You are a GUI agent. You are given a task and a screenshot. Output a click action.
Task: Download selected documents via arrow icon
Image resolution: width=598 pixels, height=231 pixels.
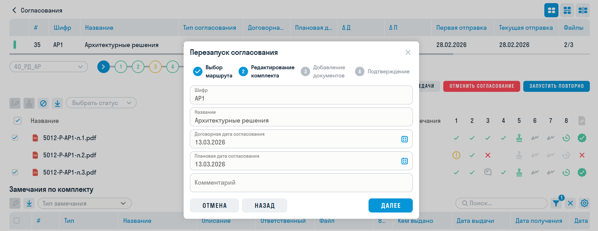pyautogui.click(x=57, y=103)
